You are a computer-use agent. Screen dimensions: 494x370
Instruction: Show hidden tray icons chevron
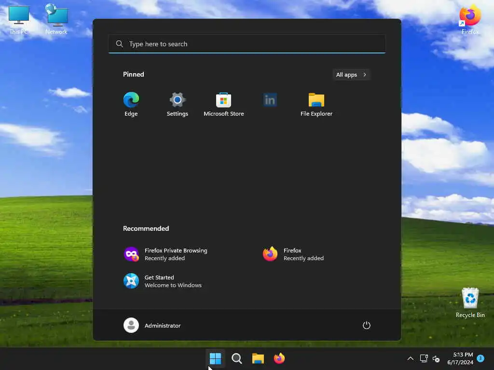point(410,358)
